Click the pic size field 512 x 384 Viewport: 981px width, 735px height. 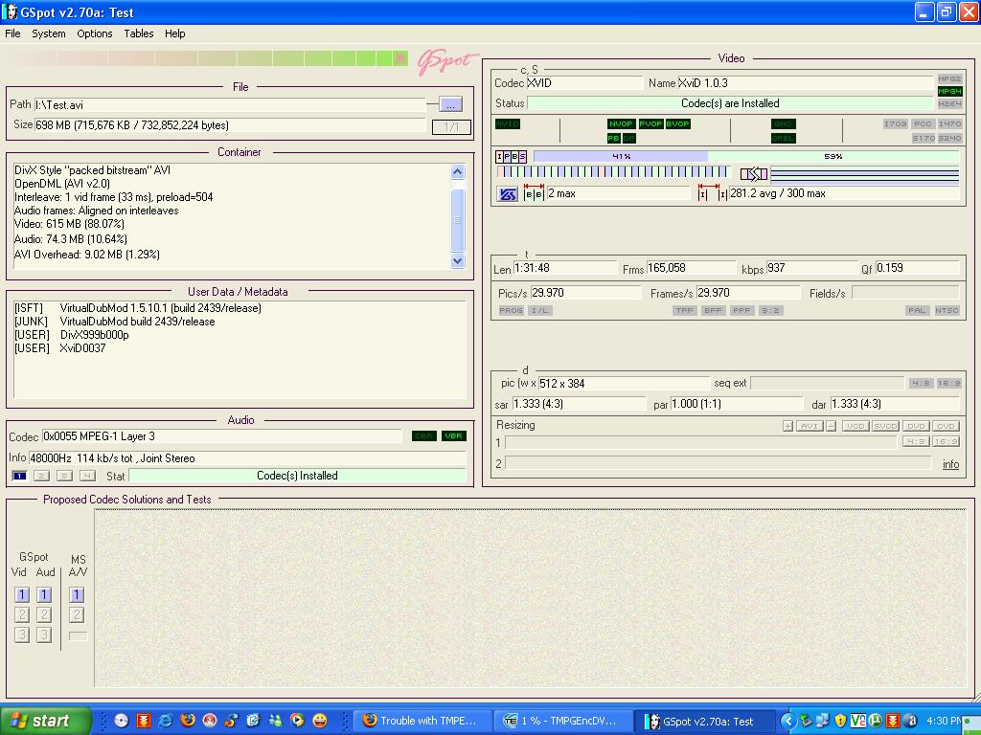click(623, 384)
